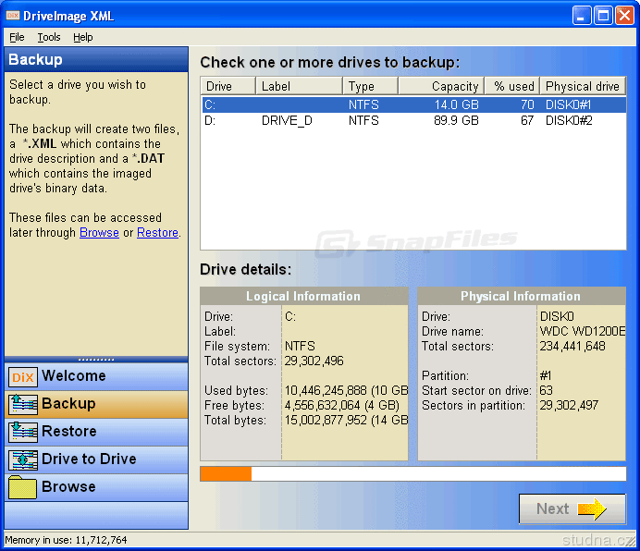This screenshot has height=551, width=640.
Task: Switch to the Welcome section
Action: tap(74, 375)
